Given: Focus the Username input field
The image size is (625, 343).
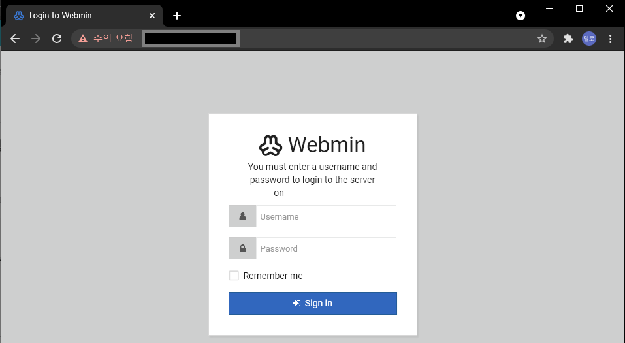Looking at the screenshot, I should click(326, 216).
